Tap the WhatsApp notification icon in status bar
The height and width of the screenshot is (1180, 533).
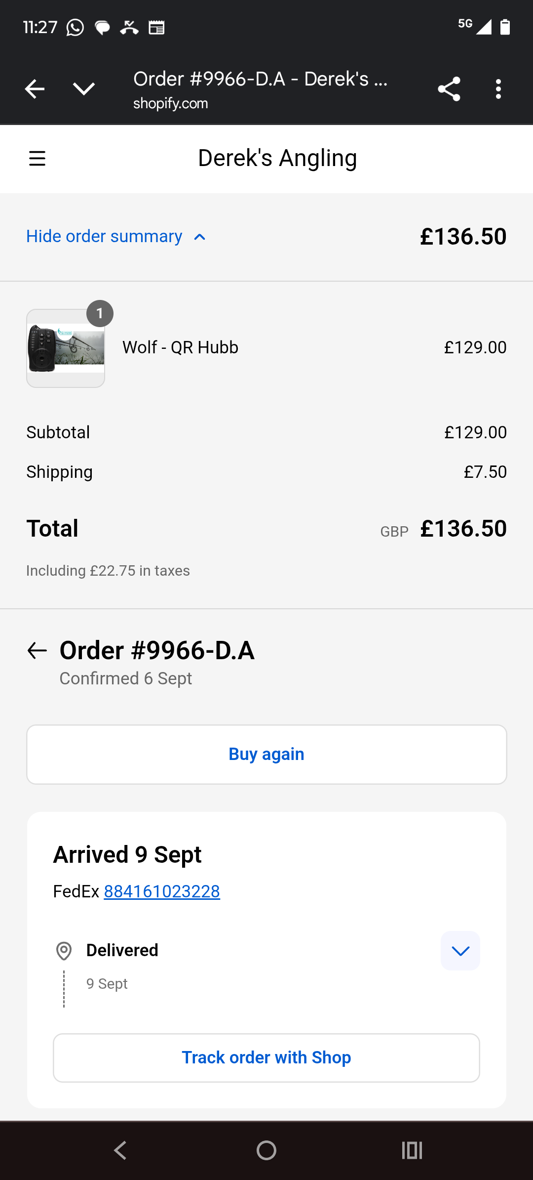[75, 28]
